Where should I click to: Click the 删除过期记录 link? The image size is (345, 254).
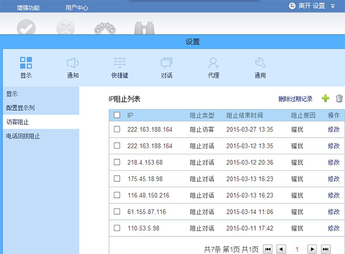(295, 99)
